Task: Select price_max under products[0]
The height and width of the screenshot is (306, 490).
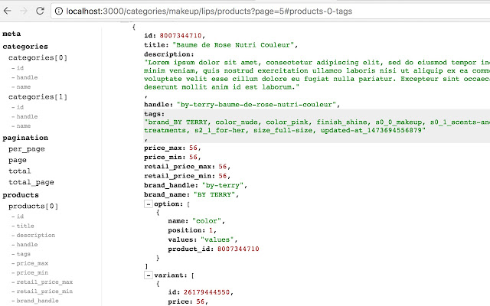Action: pyautogui.click(x=32, y=263)
